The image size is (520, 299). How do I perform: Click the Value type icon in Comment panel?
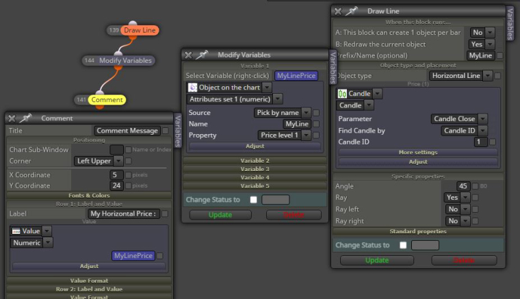16,231
